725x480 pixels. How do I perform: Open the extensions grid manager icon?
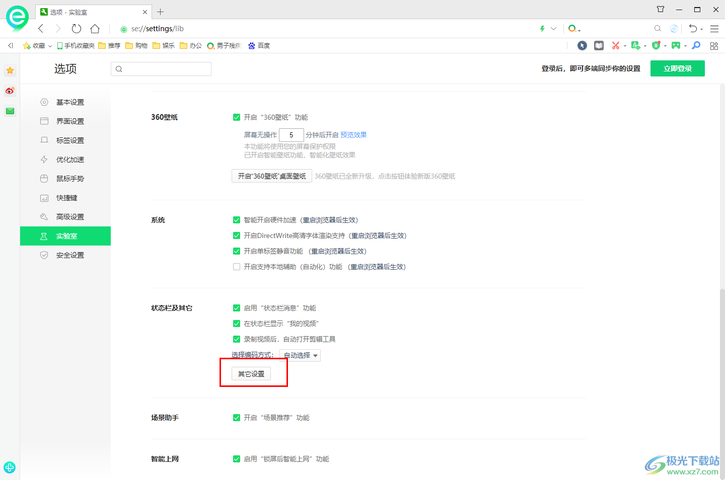coord(714,46)
